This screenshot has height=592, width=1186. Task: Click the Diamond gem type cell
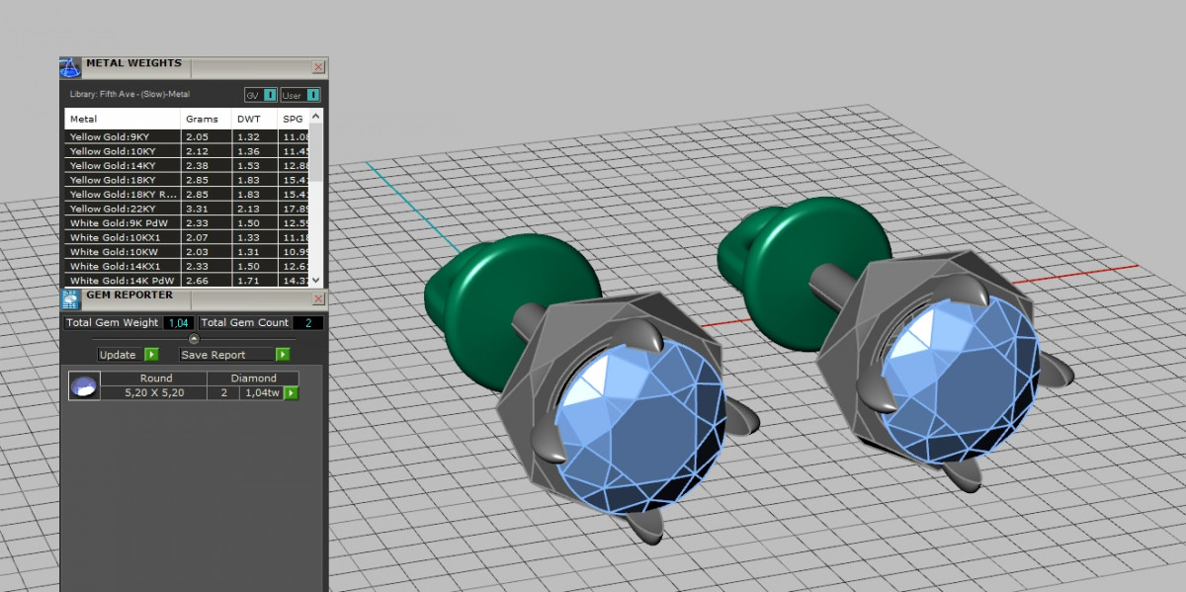click(x=253, y=378)
